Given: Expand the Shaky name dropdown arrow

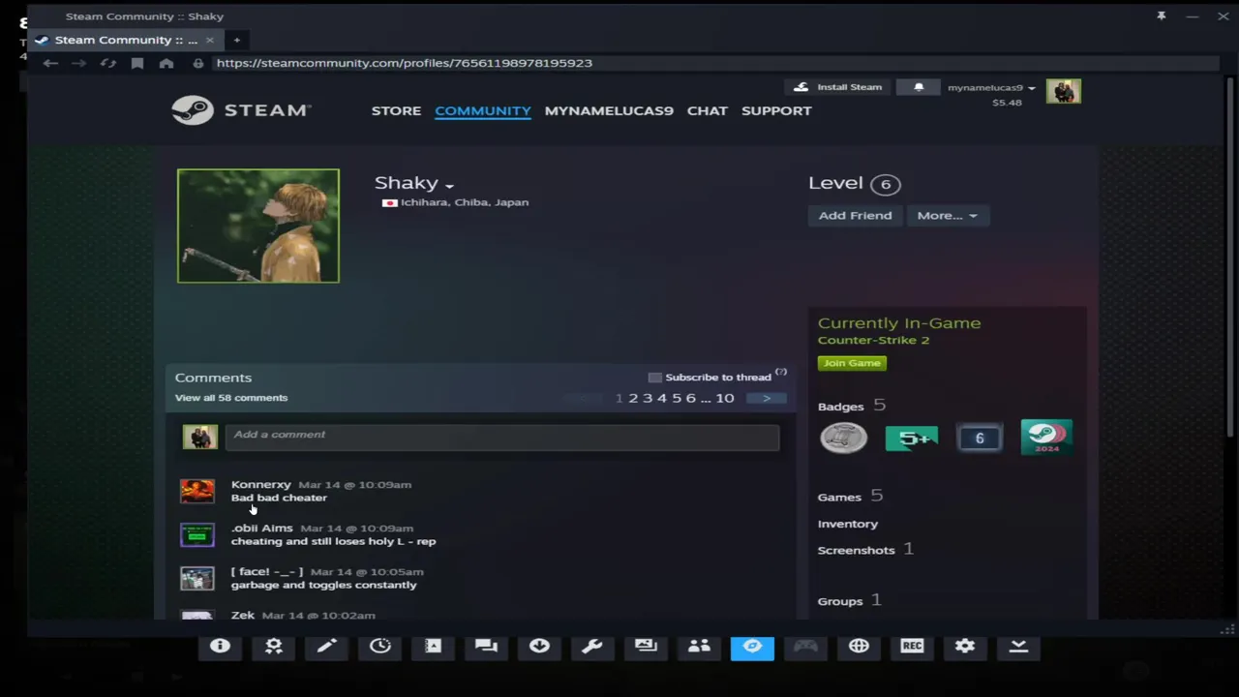Looking at the screenshot, I should [449, 186].
